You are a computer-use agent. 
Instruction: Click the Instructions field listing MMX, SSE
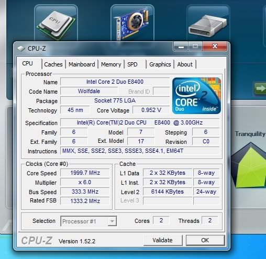point(140,151)
